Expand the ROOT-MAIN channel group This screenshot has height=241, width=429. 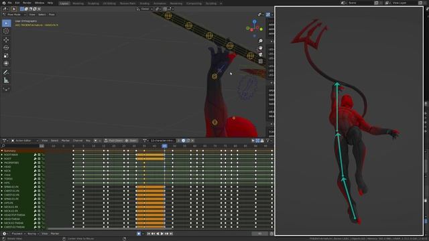point(2,155)
